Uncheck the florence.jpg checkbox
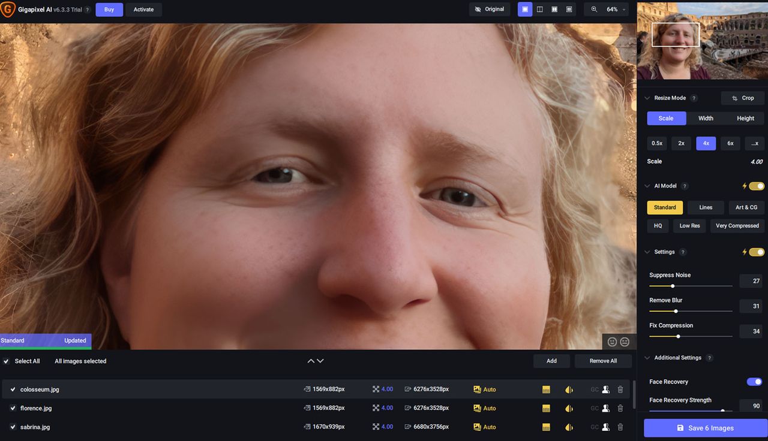 (x=13, y=408)
